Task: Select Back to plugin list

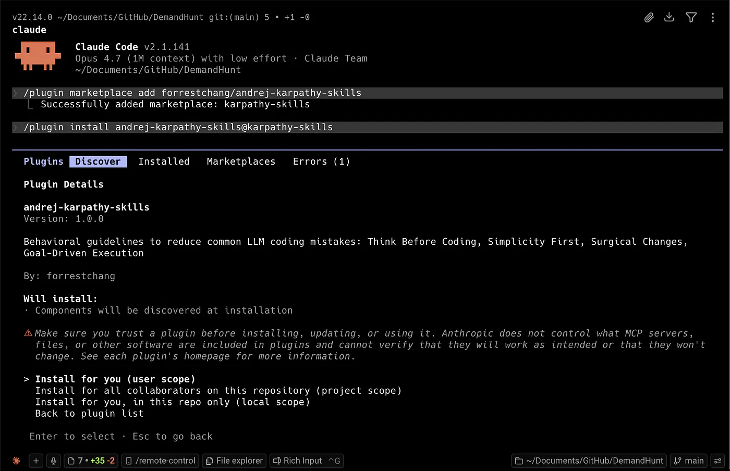Action: (x=89, y=414)
